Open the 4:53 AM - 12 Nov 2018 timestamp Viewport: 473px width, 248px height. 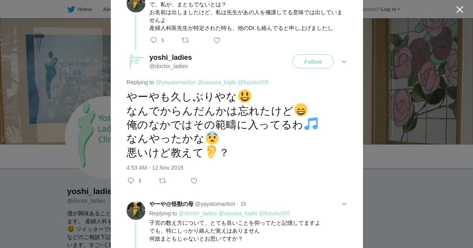pos(155,168)
